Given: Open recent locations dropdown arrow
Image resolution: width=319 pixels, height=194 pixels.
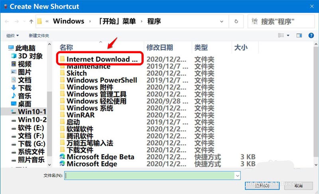Looking at the screenshot, I should tap(24, 21).
